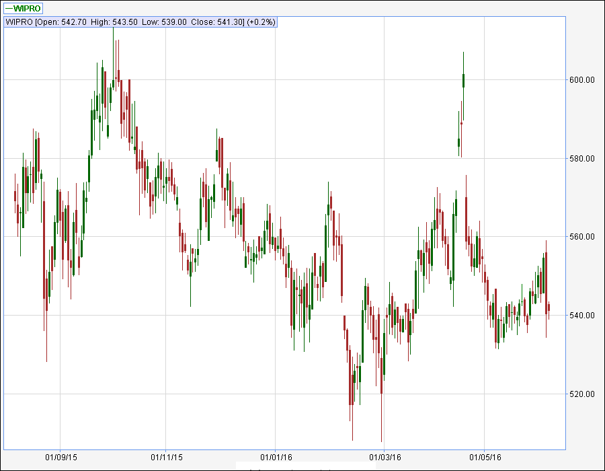The image size is (605, 471).
Task: Select the 540.00 price axis label
Action: coord(582,316)
